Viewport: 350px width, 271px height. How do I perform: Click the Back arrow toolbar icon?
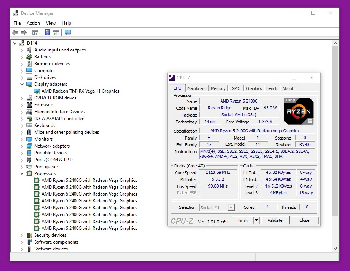click(x=15, y=33)
